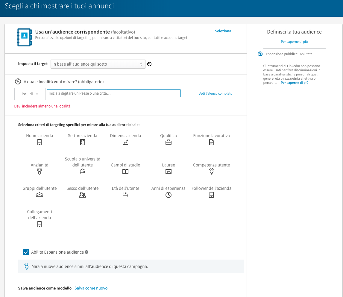Screen dimensions: 343x297
Task: Click the Età dell'utente label
Action: [125, 188]
